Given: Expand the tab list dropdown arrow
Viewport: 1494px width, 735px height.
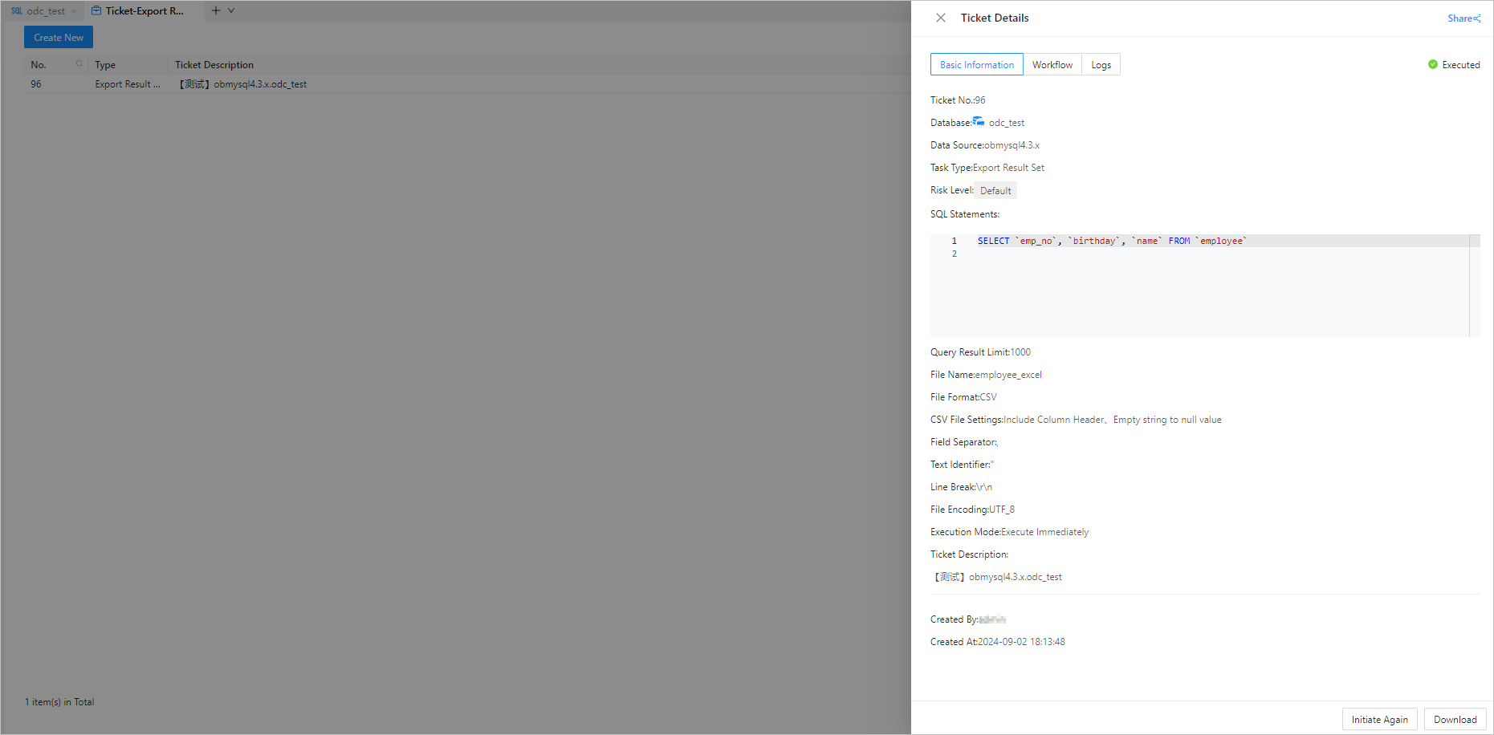Looking at the screenshot, I should tap(231, 10).
